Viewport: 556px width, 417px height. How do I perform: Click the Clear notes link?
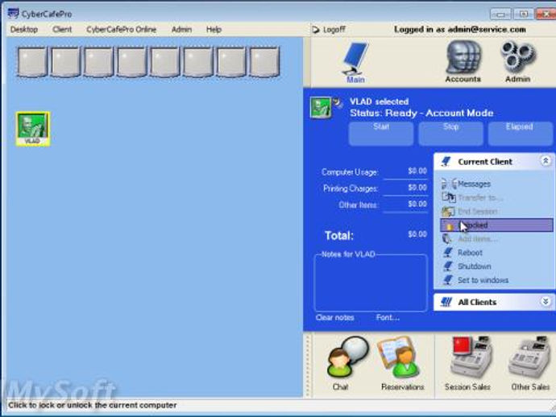pos(334,318)
